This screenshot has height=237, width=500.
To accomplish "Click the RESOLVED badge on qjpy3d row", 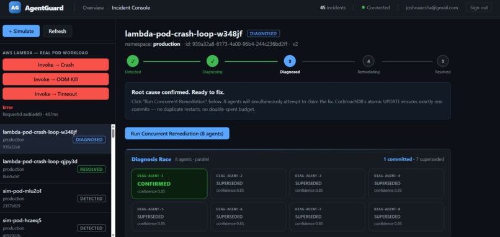I will point(91,169).
